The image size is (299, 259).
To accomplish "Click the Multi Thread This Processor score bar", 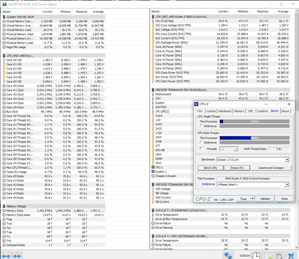I will (254, 138).
